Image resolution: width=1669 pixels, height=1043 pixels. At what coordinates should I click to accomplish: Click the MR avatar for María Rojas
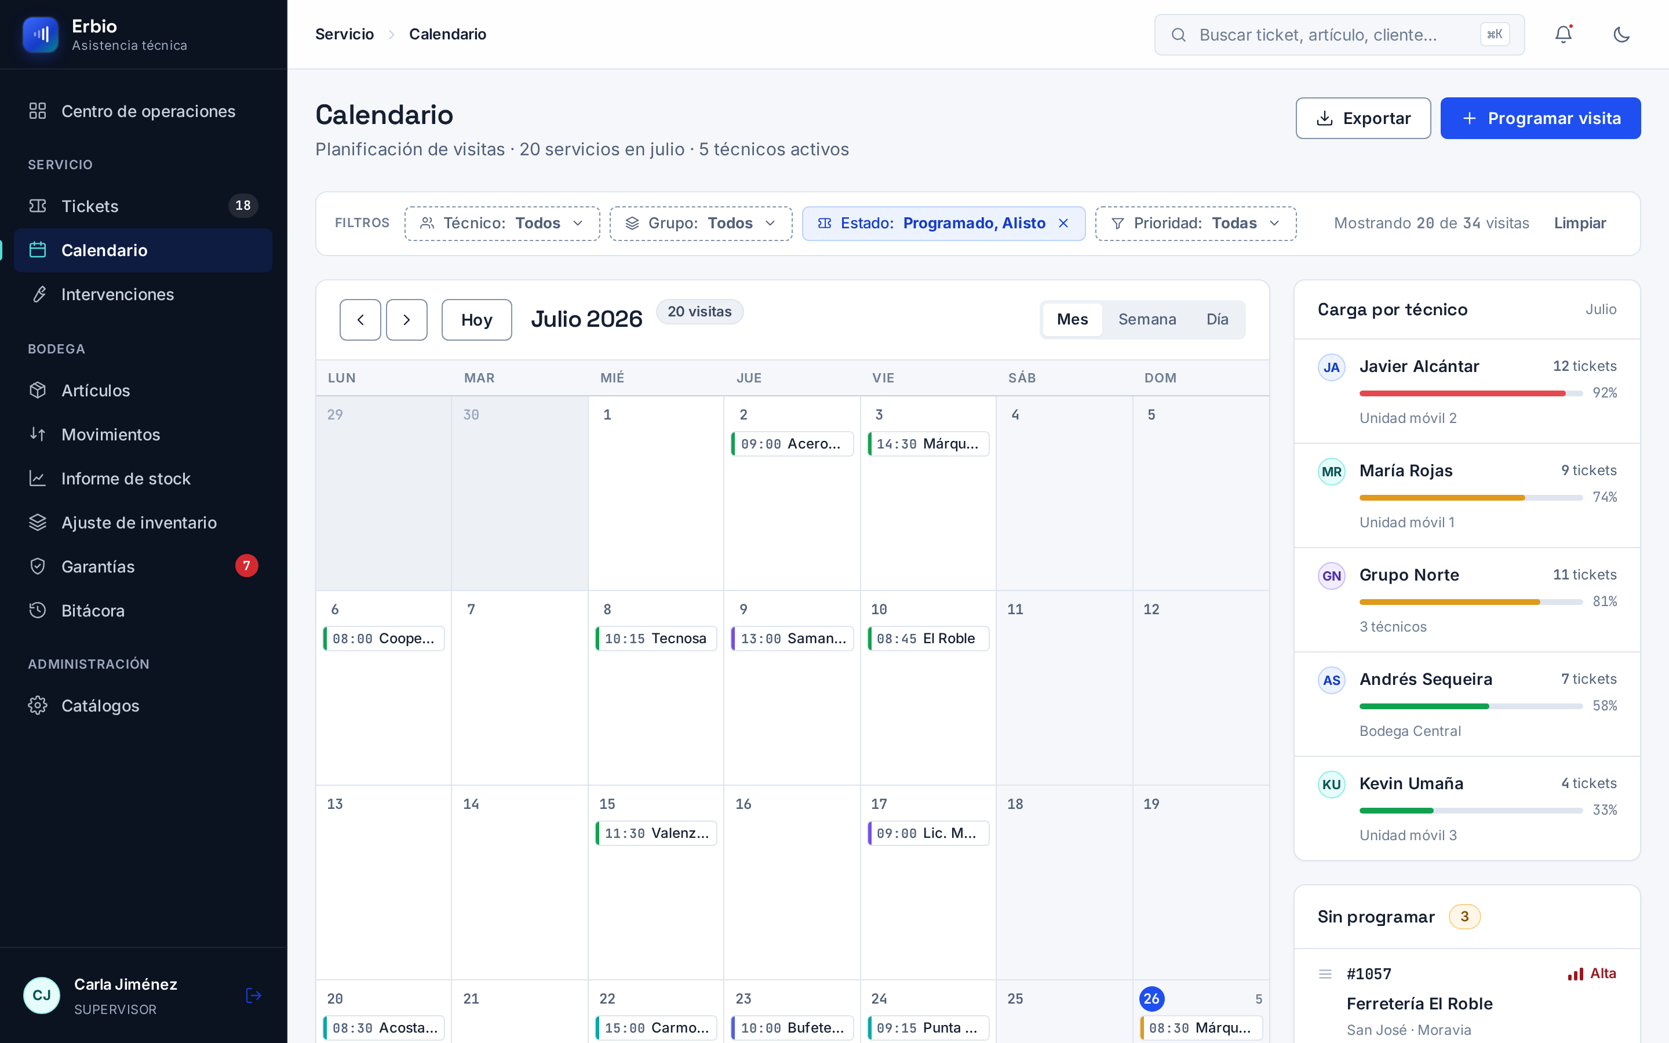[1331, 471]
